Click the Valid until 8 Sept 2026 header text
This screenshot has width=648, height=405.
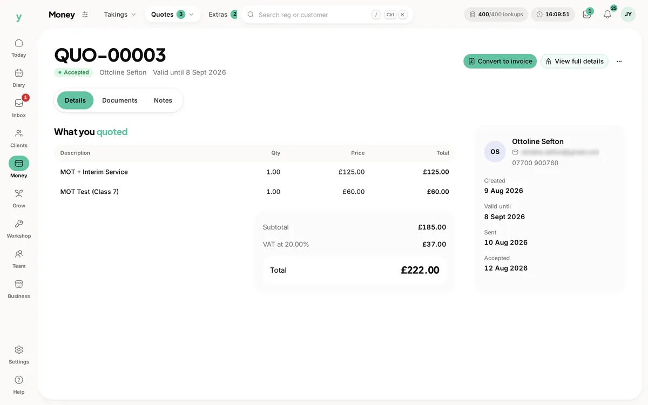(190, 72)
